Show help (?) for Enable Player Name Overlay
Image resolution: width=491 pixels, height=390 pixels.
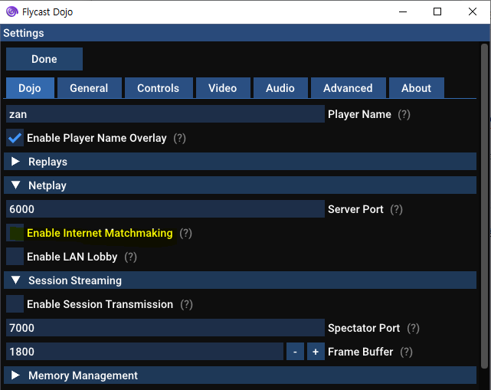tap(180, 138)
